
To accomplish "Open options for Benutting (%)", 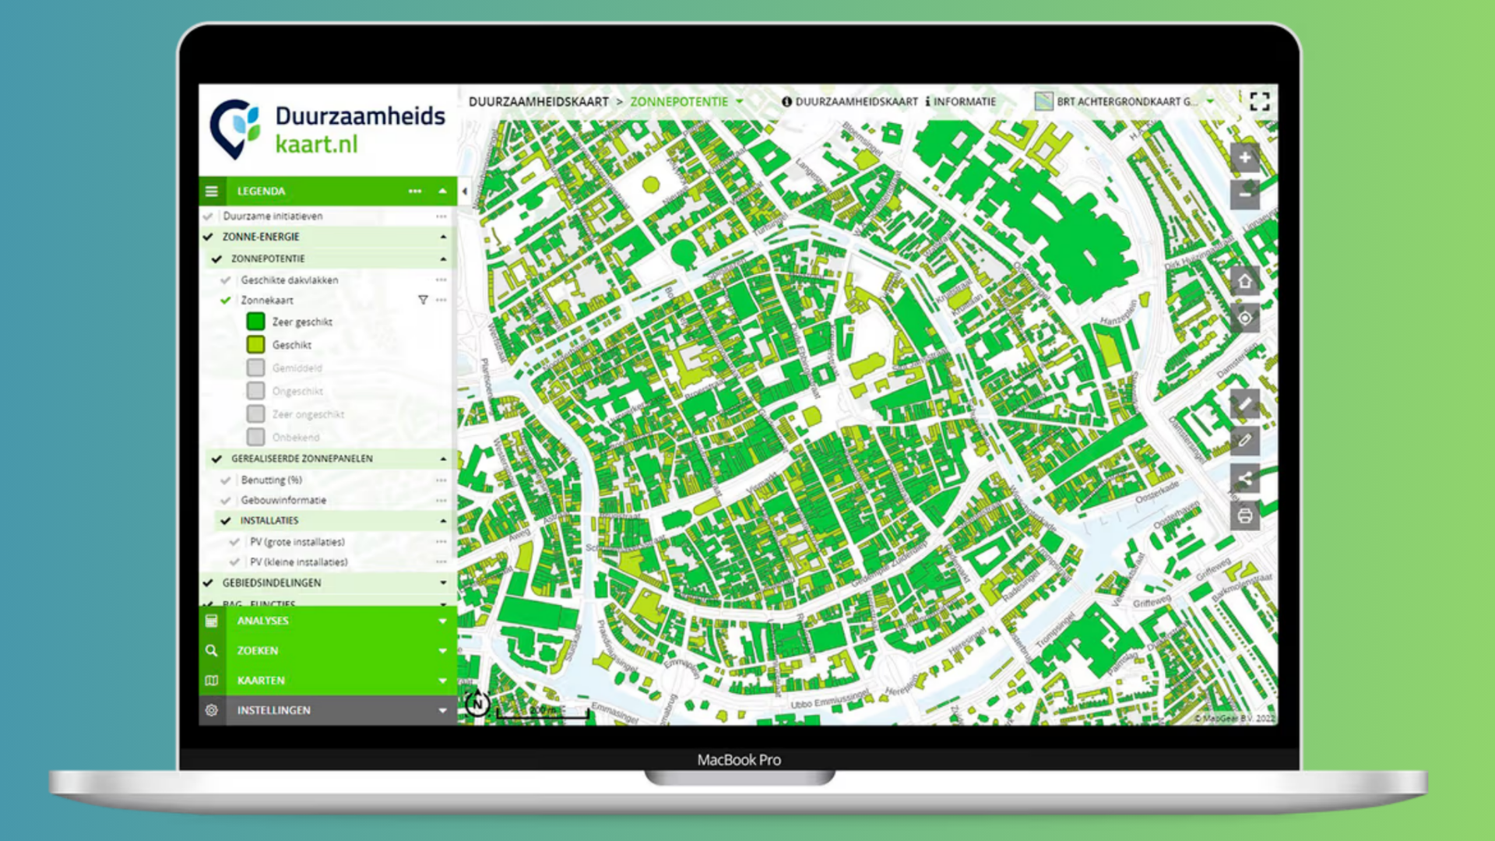I will [441, 480].
